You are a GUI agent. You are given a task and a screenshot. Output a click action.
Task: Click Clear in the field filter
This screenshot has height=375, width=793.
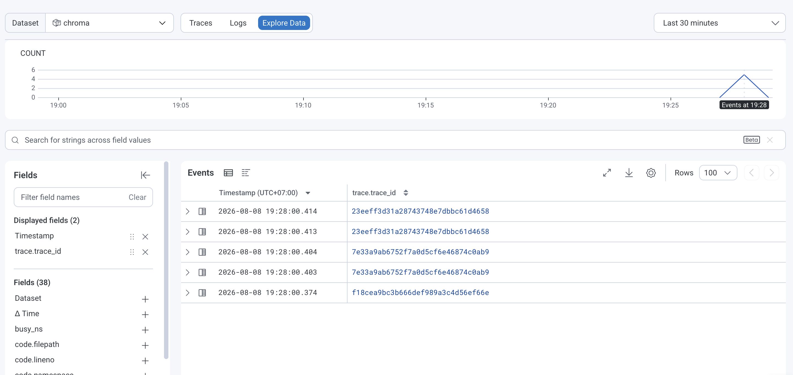[x=137, y=197]
